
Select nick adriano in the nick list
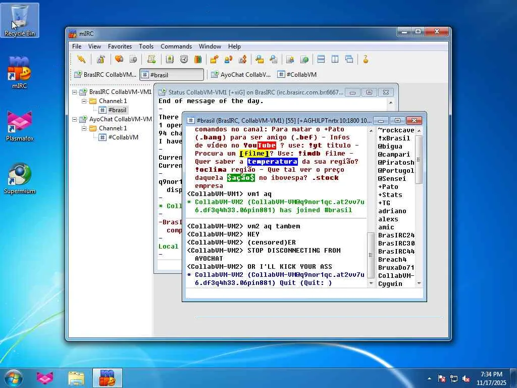392,211
